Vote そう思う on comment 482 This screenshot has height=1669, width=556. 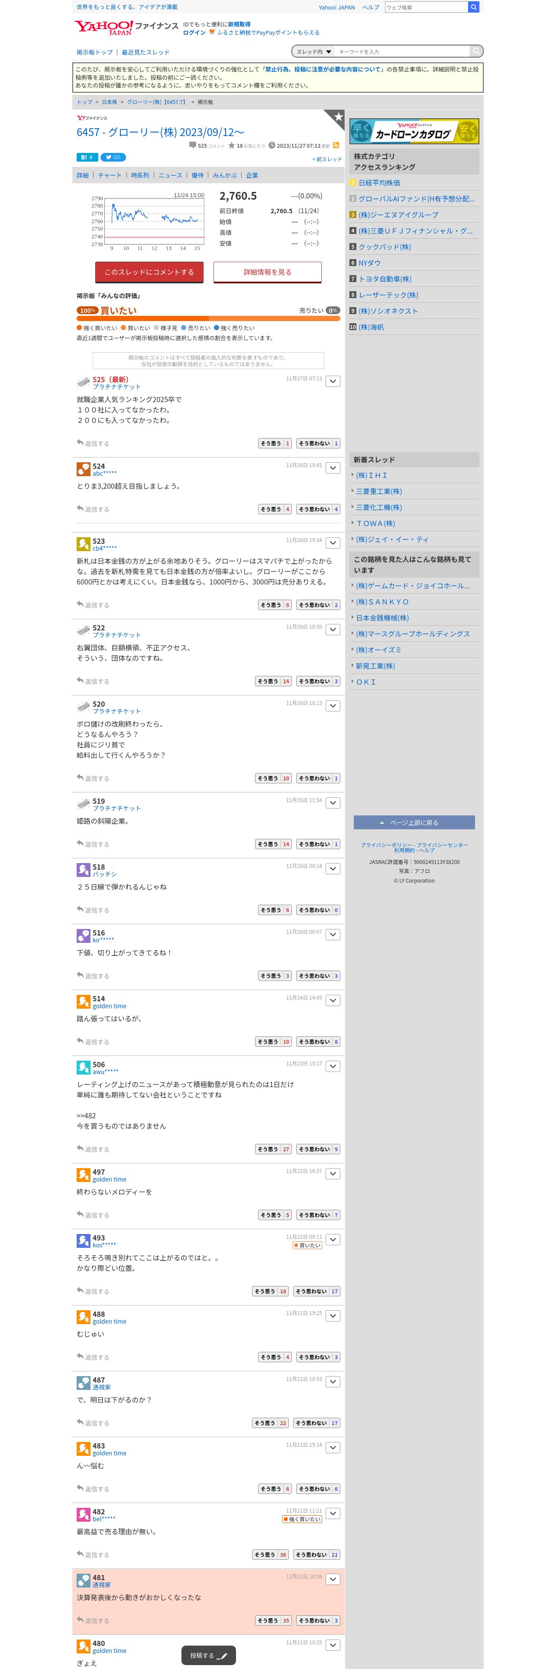coord(270,1554)
